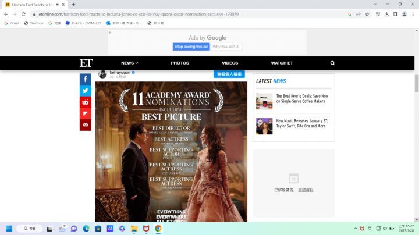Open PHOTOS section
The image size is (419, 235).
coord(180,63)
